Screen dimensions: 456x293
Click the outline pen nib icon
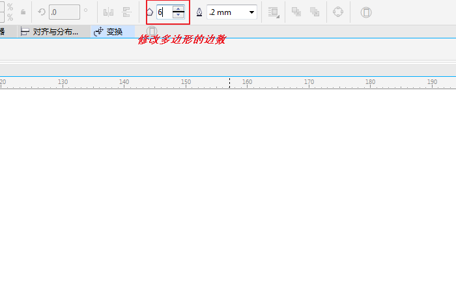click(199, 12)
